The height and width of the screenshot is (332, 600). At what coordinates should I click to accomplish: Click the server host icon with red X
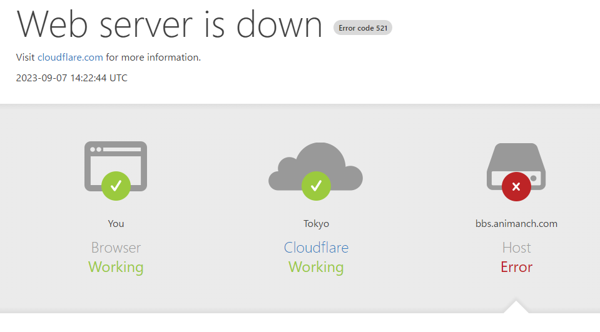[516, 172]
